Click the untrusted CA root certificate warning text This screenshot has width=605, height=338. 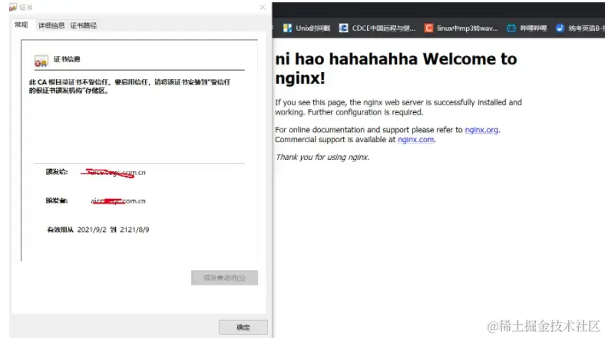click(x=130, y=87)
